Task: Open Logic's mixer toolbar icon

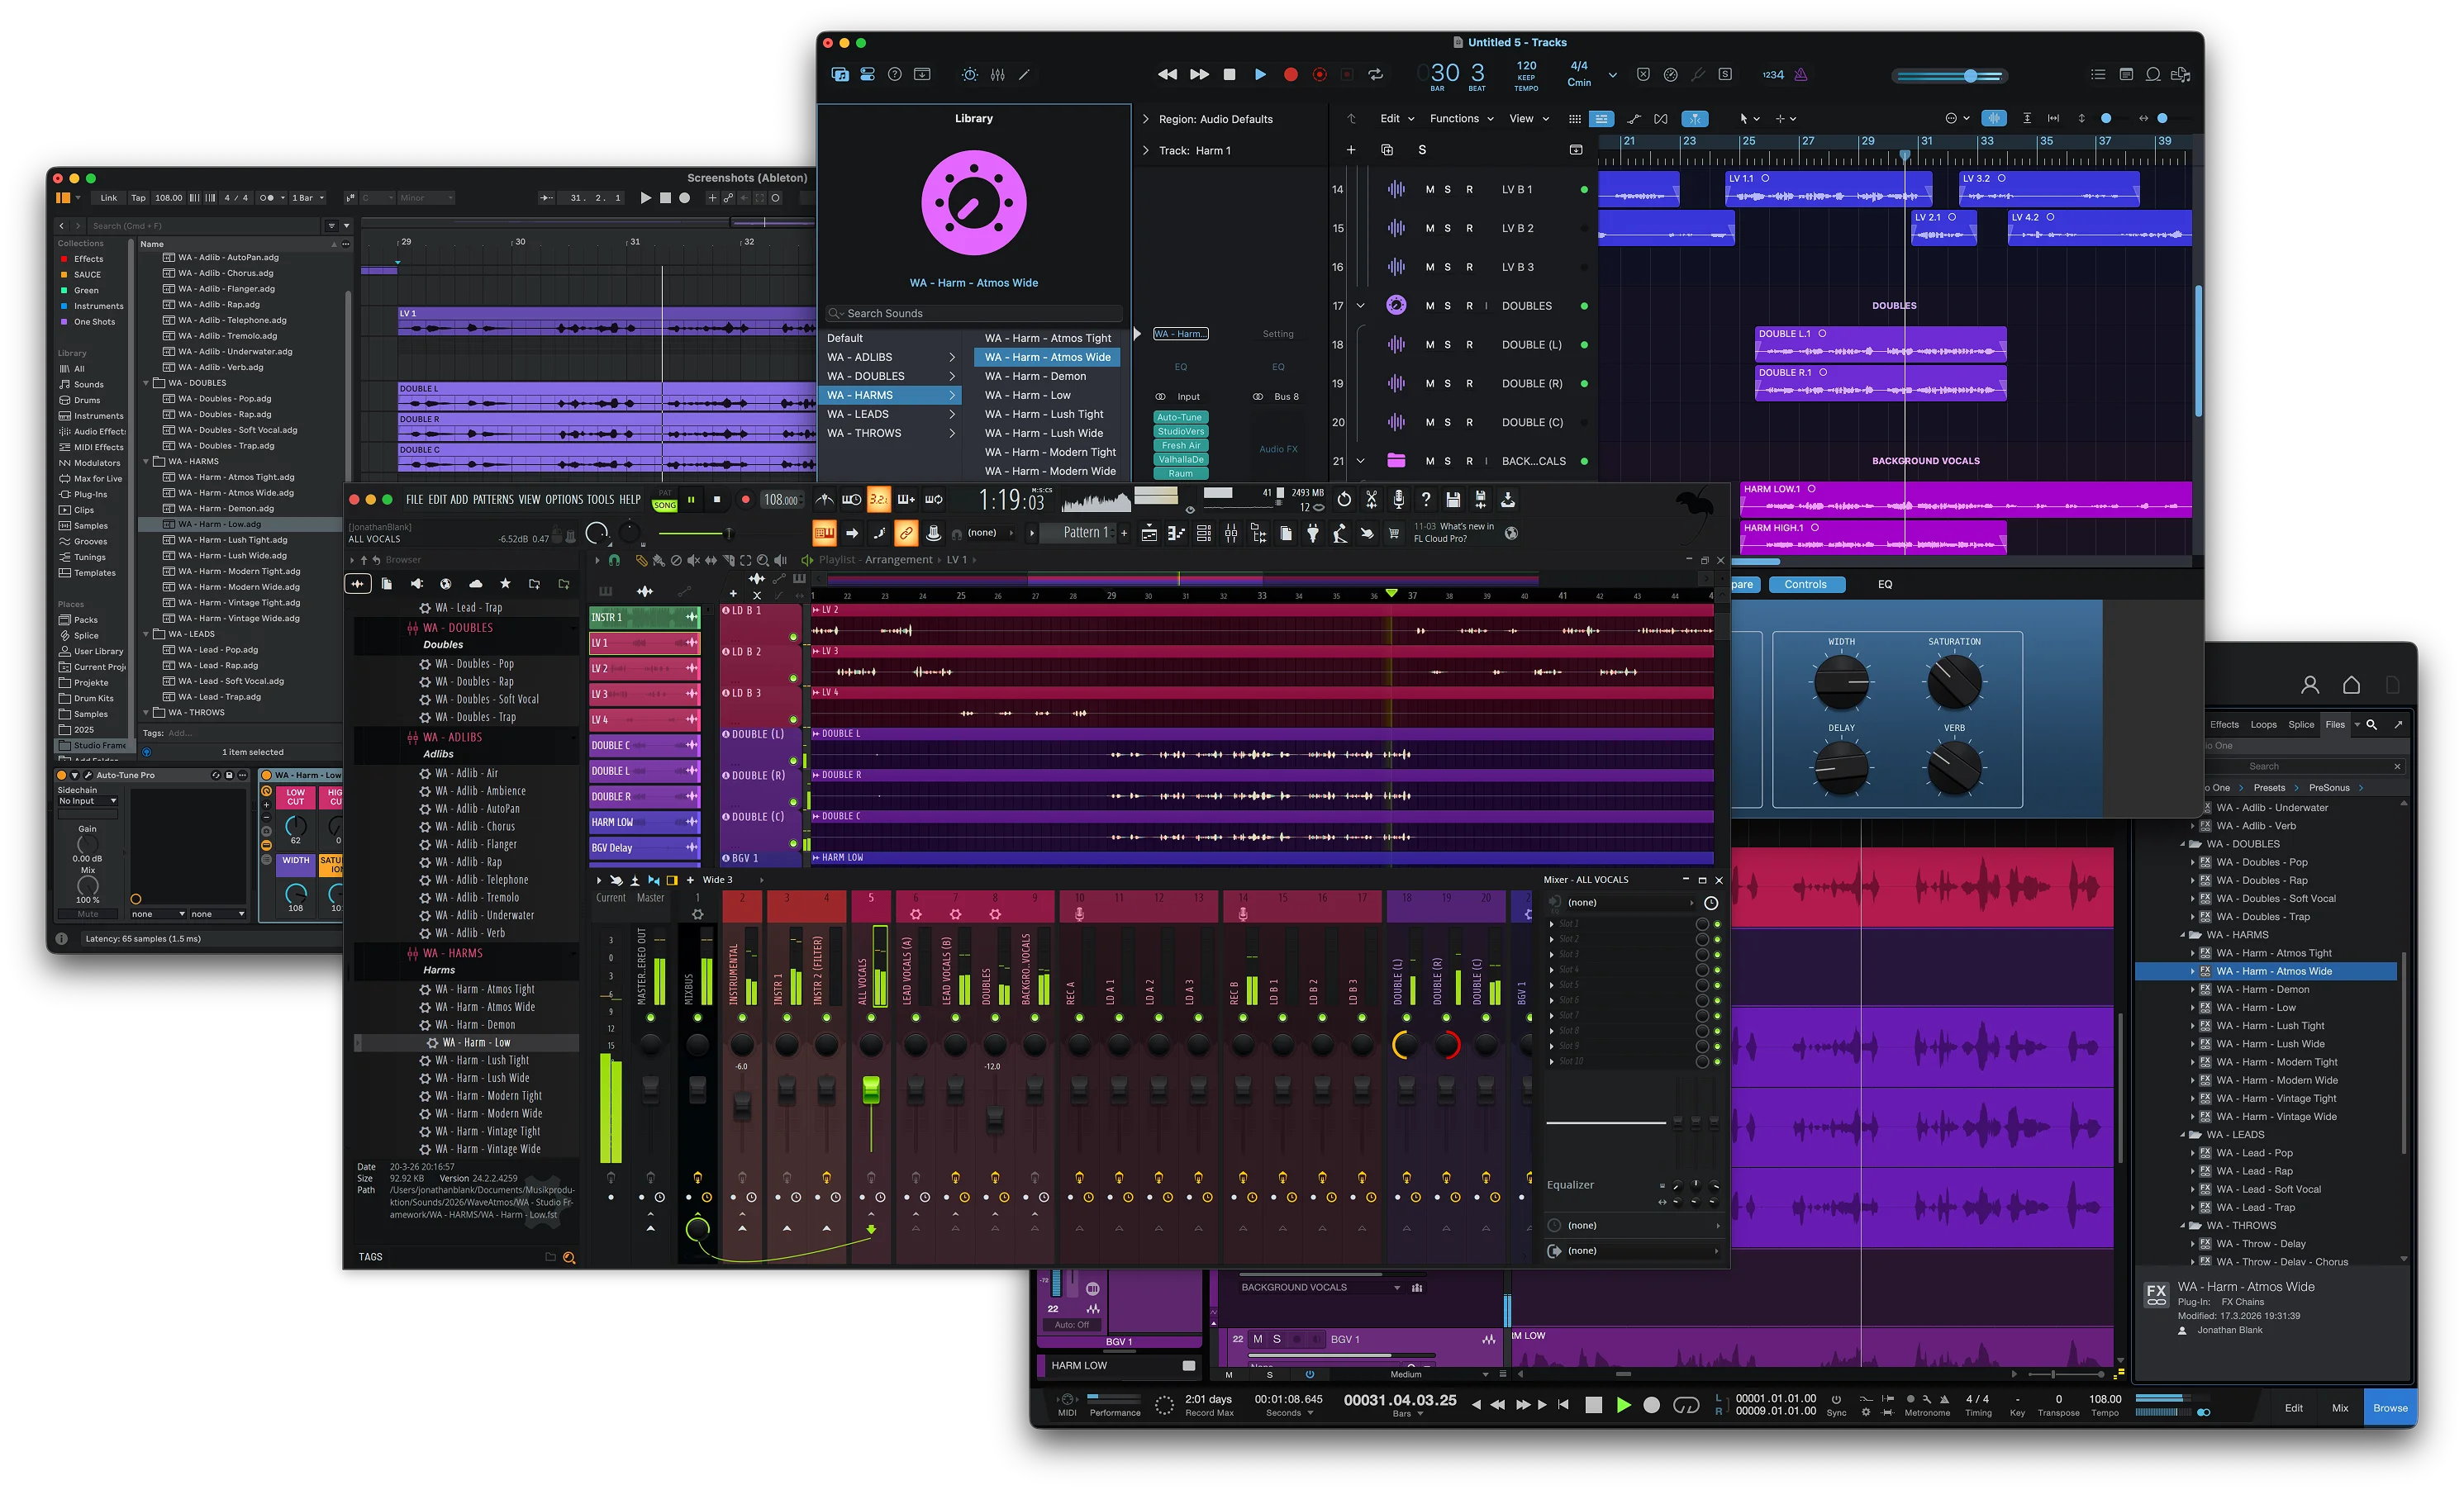Action: point(997,74)
